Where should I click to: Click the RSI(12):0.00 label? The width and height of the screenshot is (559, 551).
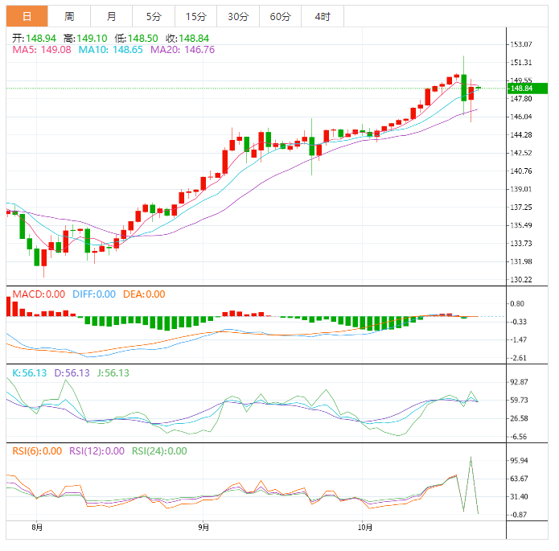tap(97, 451)
